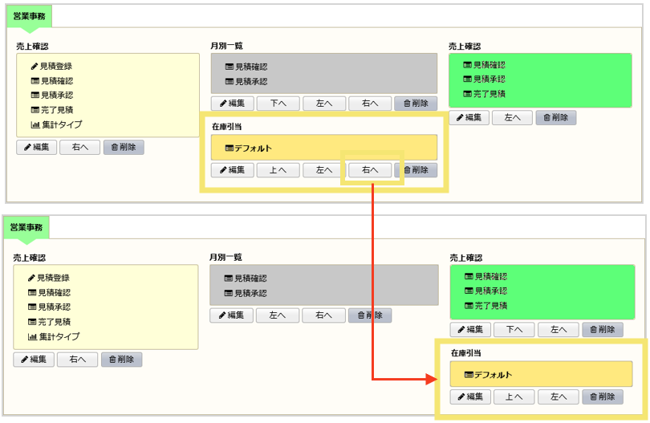Click the 見積承認 icon in lower gray 月別一覧 box

click(229, 293)
